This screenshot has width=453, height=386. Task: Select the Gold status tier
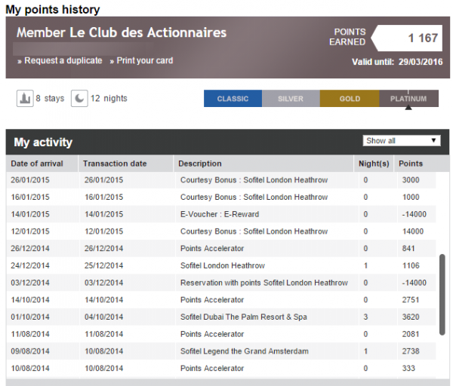(x=349, y=99)
